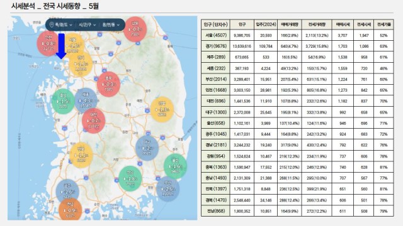Click the green 울산 bubble on the map

(x=175, y=166)
